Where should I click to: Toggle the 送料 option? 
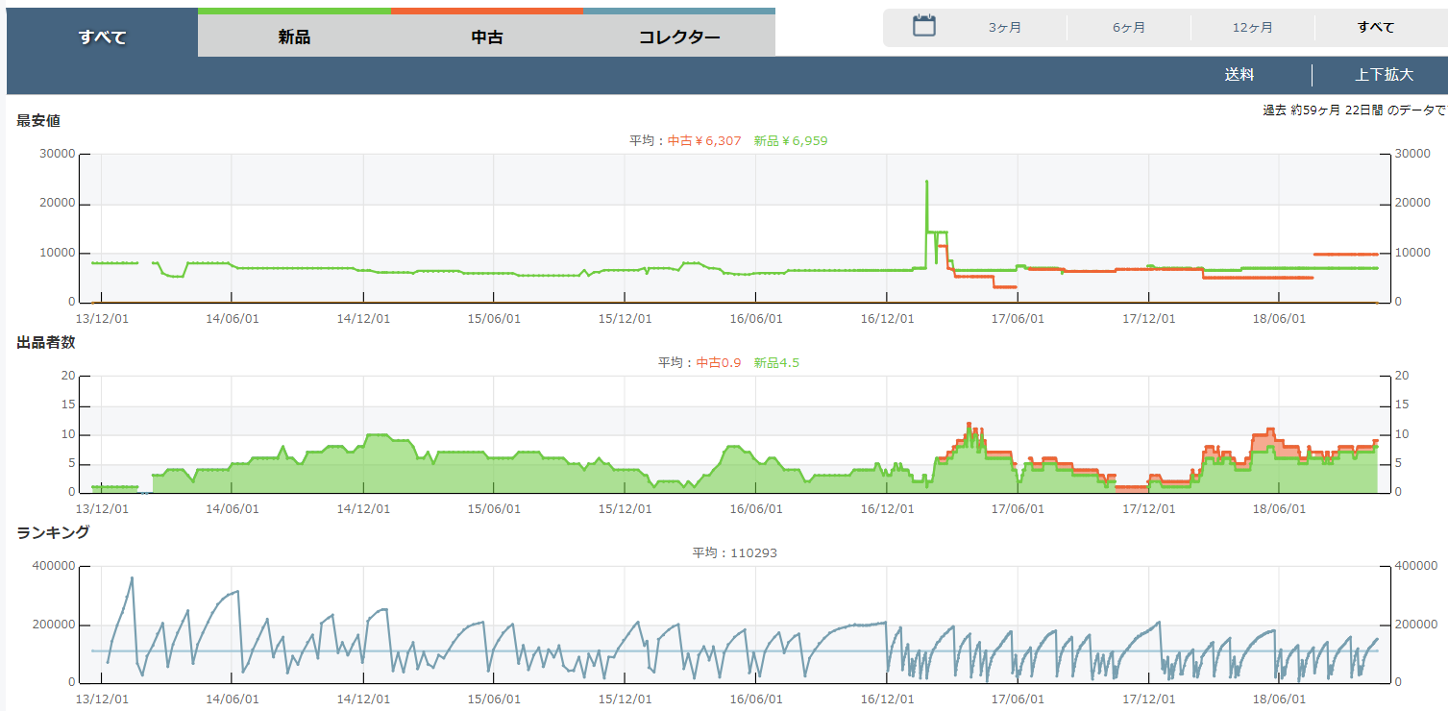pos(1239,75)
